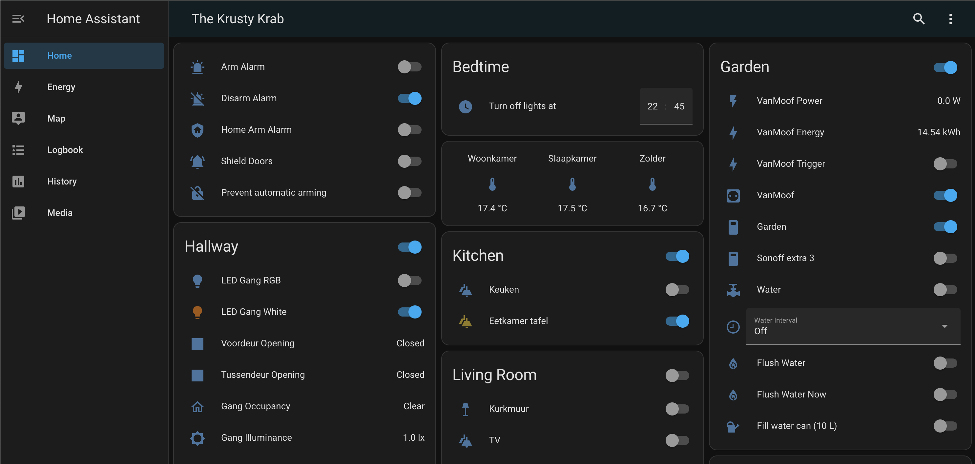Image resolution: width=975 pixels, height=464 pixels.
Task: Click the Arm Alarm siren icon
Action: point(197,67)
